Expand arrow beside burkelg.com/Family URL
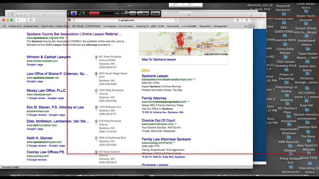Screen dimensions: 319x179 pyautogui.click(x=175, y=143)
